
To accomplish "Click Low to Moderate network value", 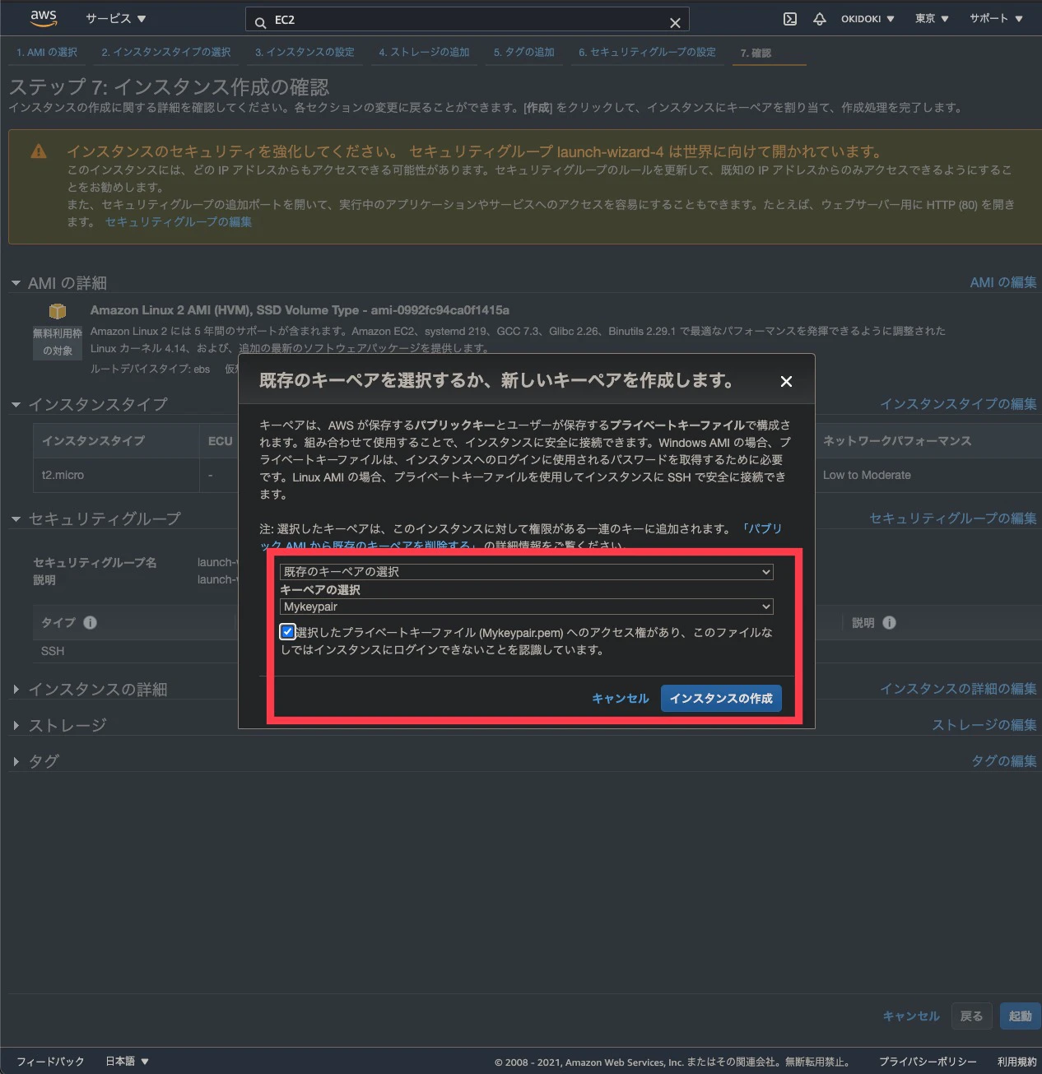I will coord(867,475).
